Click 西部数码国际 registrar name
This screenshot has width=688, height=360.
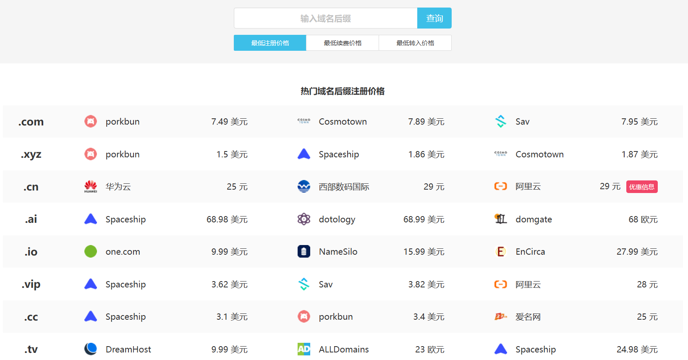344,187
